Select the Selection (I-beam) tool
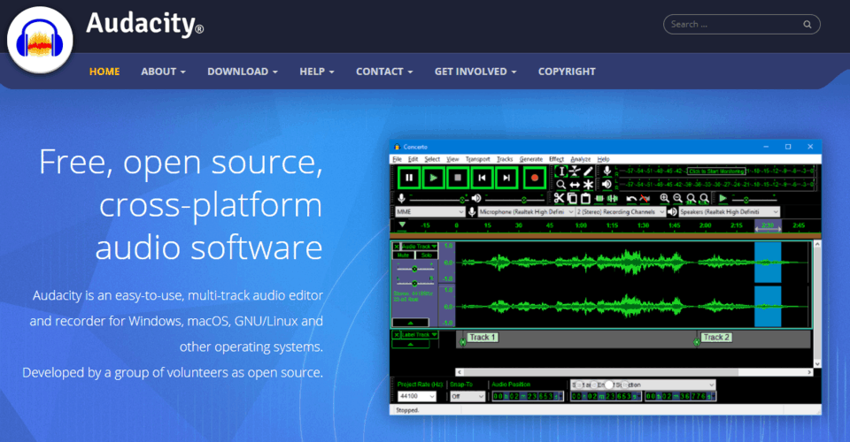The height and width of the screenshot is (442, 850). 561,171
